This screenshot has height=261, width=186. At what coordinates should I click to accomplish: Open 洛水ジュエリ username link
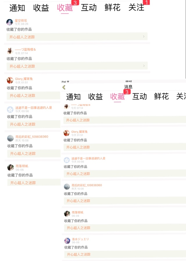click(80, 239)
